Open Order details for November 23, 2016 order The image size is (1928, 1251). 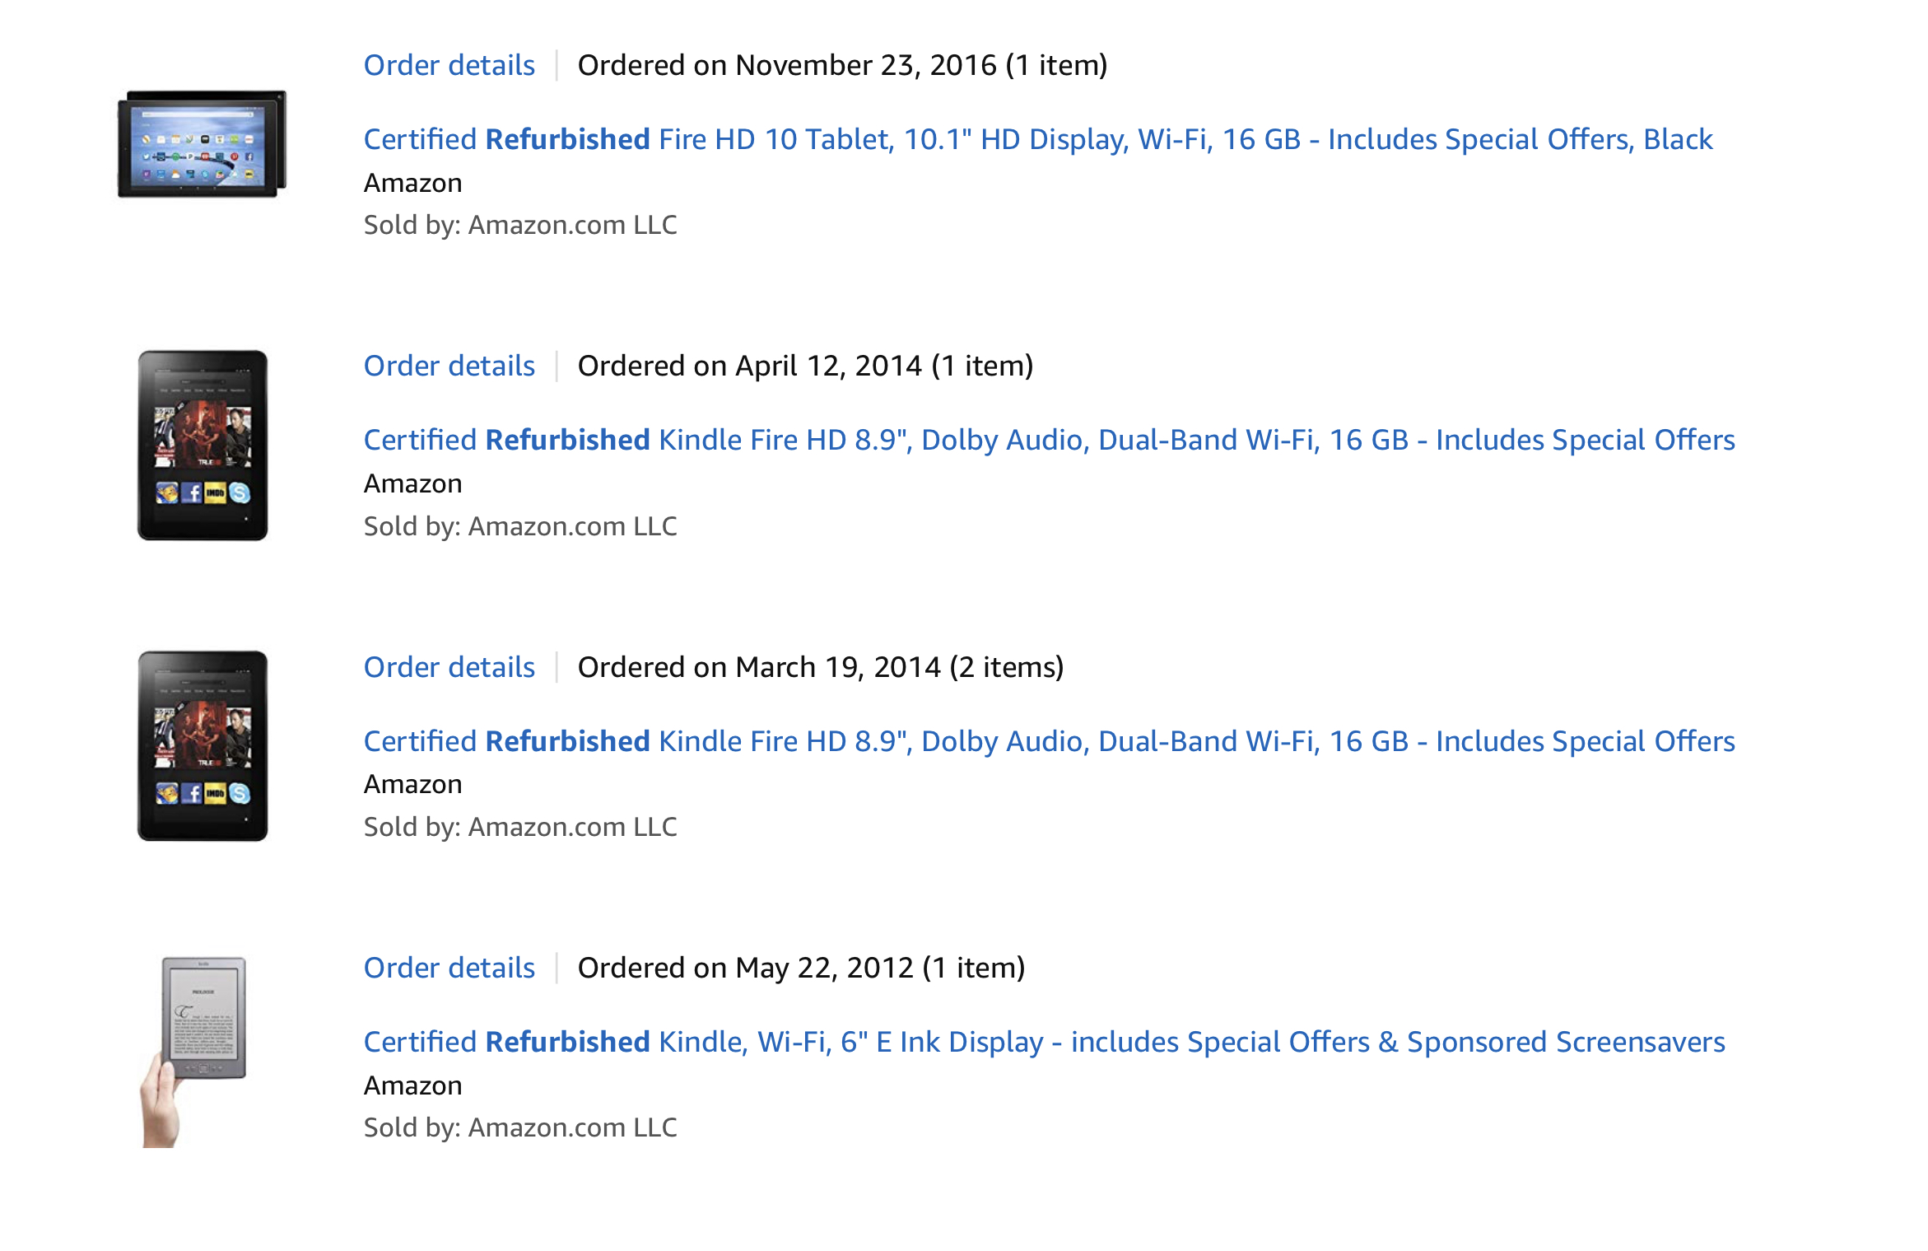click(x=449, y=65)
